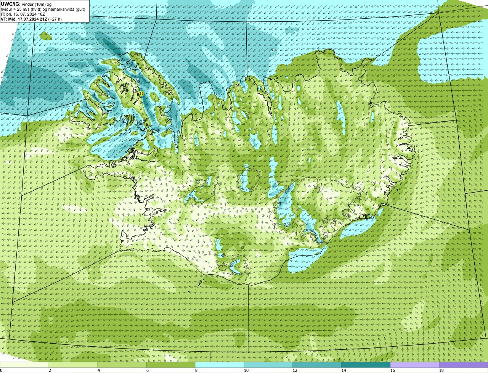This screenshot has height=373, width=488.
Task: Click the legend tick label '4'
Action: coord(99,370)
